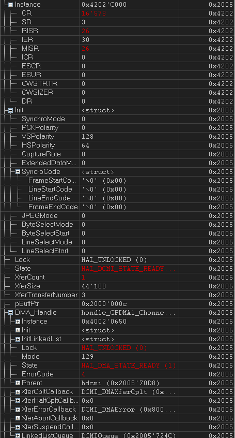This screenshot has height=438, width=235.
Task: Click the HAL_DCMI_STATE_READY... value
Action: tap(129, 269)
